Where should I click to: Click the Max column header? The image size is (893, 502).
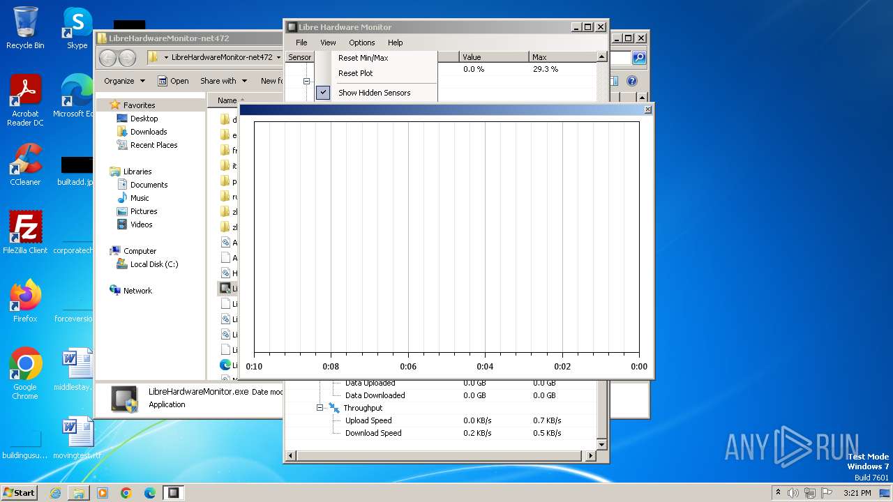coord(563,57)
